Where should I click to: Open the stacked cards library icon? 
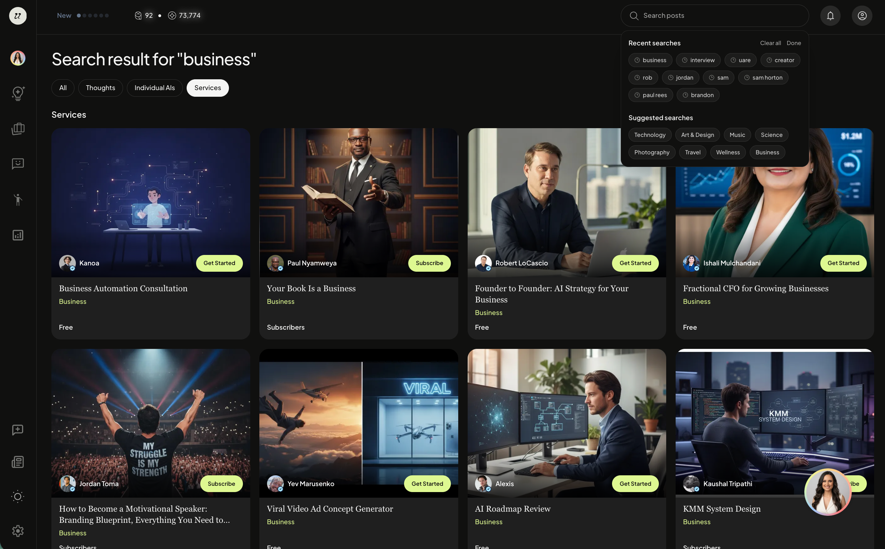(18, 129)
